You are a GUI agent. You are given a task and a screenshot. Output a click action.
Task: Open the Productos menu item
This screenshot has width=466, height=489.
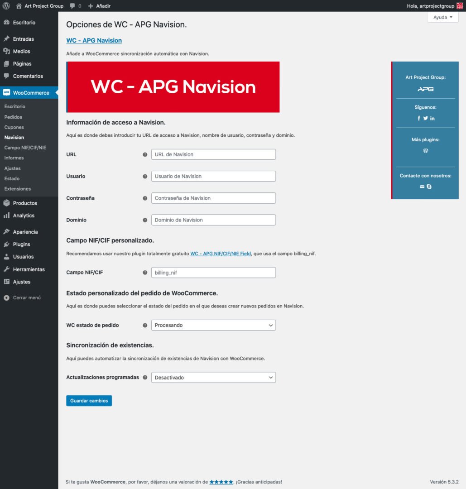25,203
